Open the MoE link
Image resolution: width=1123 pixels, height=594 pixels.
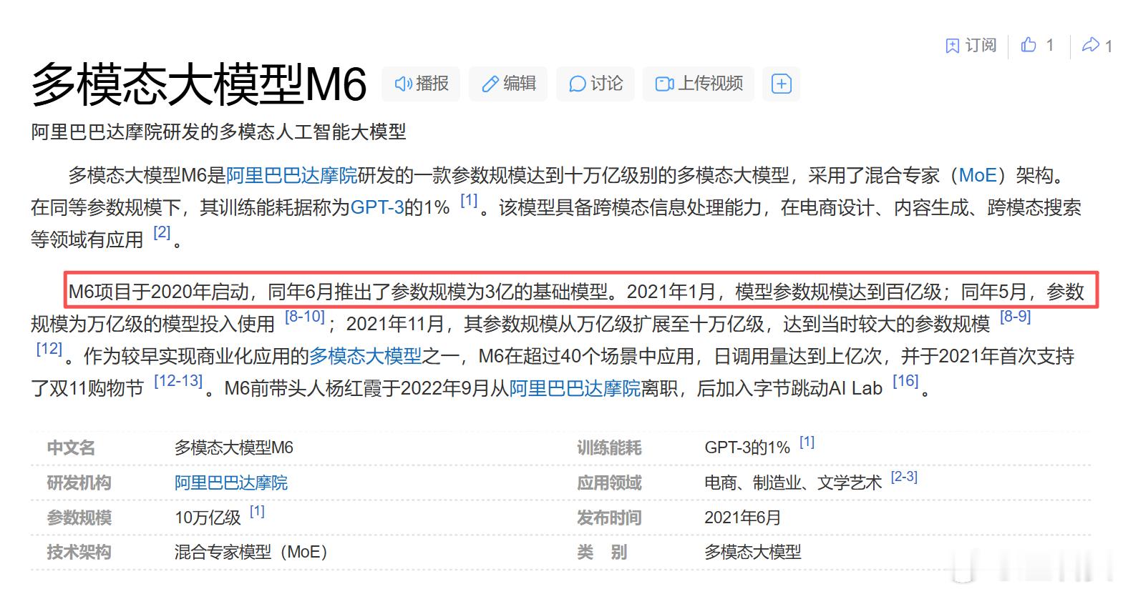pyautogui.click(x=977, y=175)
